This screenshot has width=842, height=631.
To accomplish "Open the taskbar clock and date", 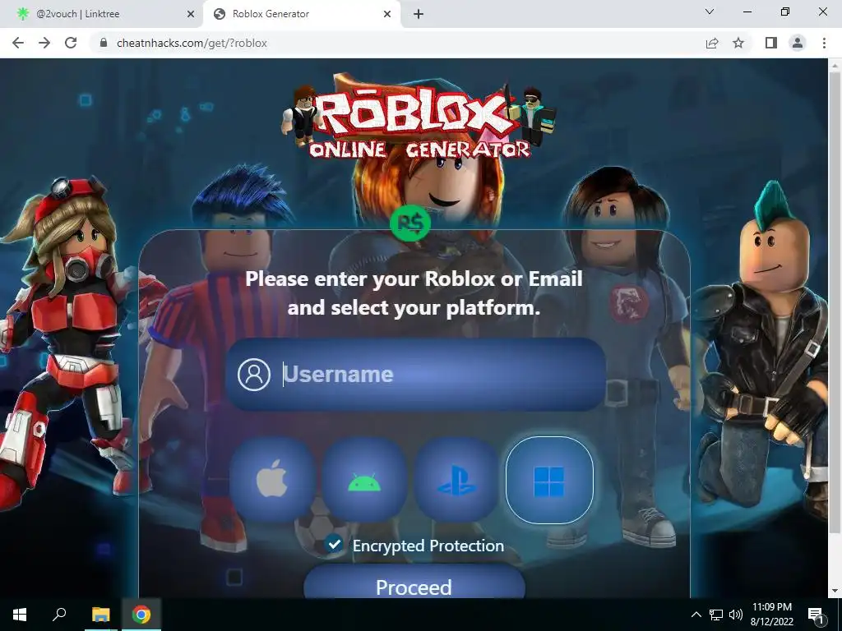I will [x=771, y=615].
